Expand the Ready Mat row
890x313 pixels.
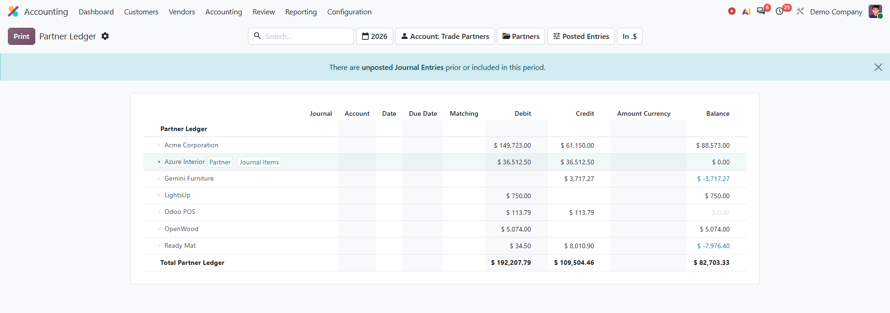[x=159, y=246]
